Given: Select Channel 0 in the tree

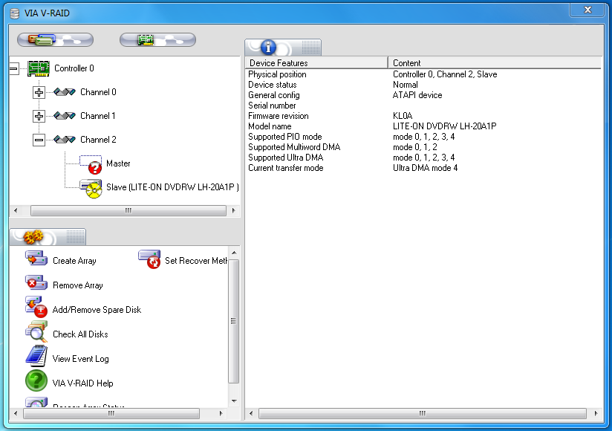Looking at the screenshot, I should click(x=98, y=92).
